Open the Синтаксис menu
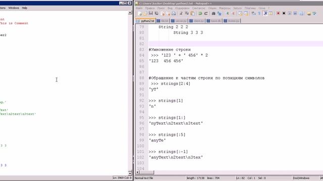323x181 pixels. pos(199,8)
